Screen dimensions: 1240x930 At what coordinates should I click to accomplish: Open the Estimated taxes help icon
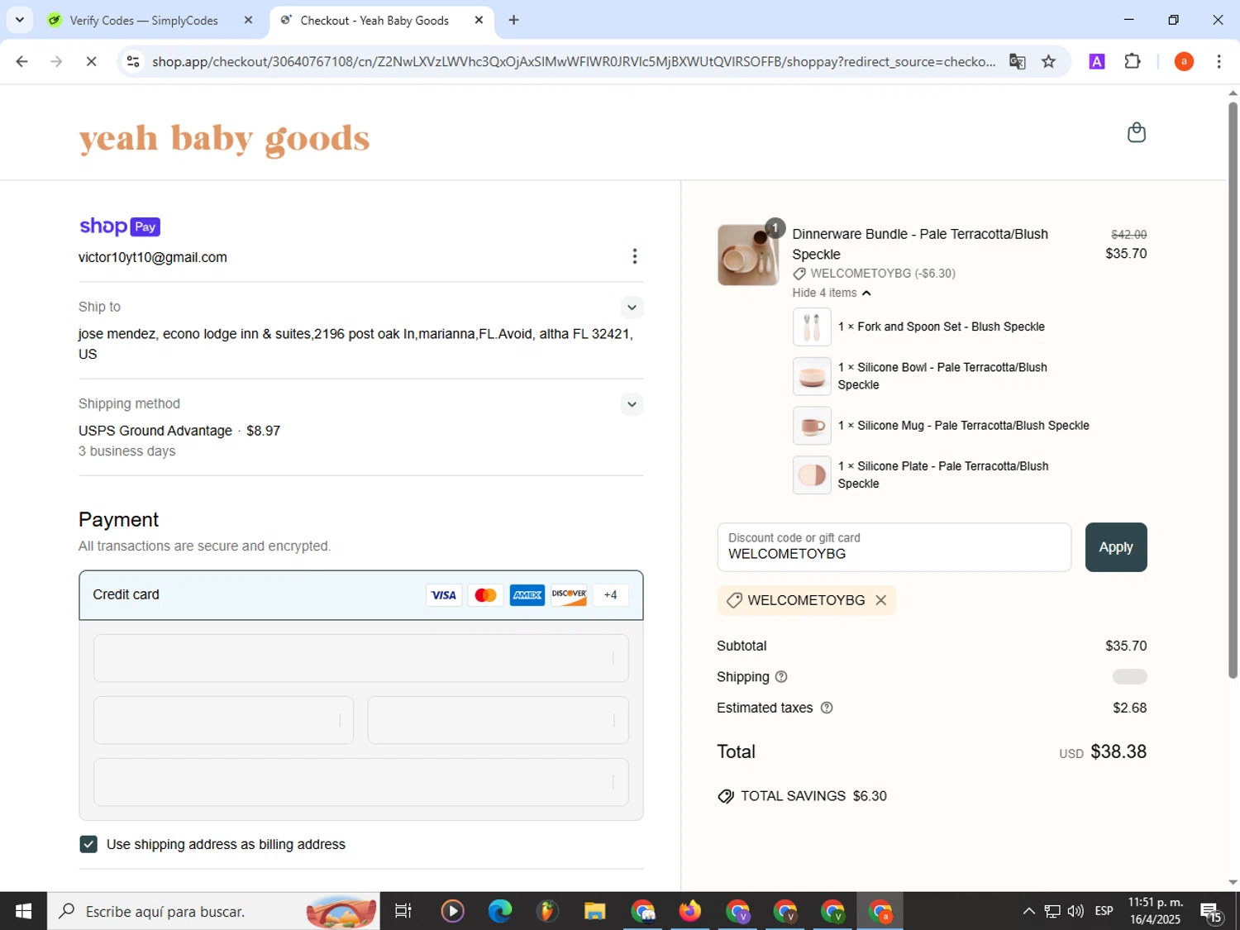826,708
